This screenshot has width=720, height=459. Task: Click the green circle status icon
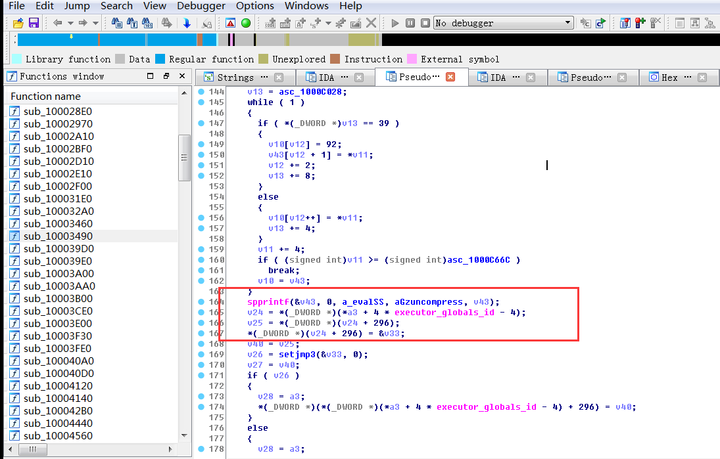246,23
